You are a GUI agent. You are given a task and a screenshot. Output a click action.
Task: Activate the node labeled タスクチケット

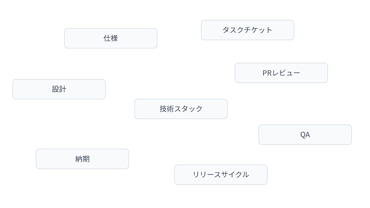(247, 30)
